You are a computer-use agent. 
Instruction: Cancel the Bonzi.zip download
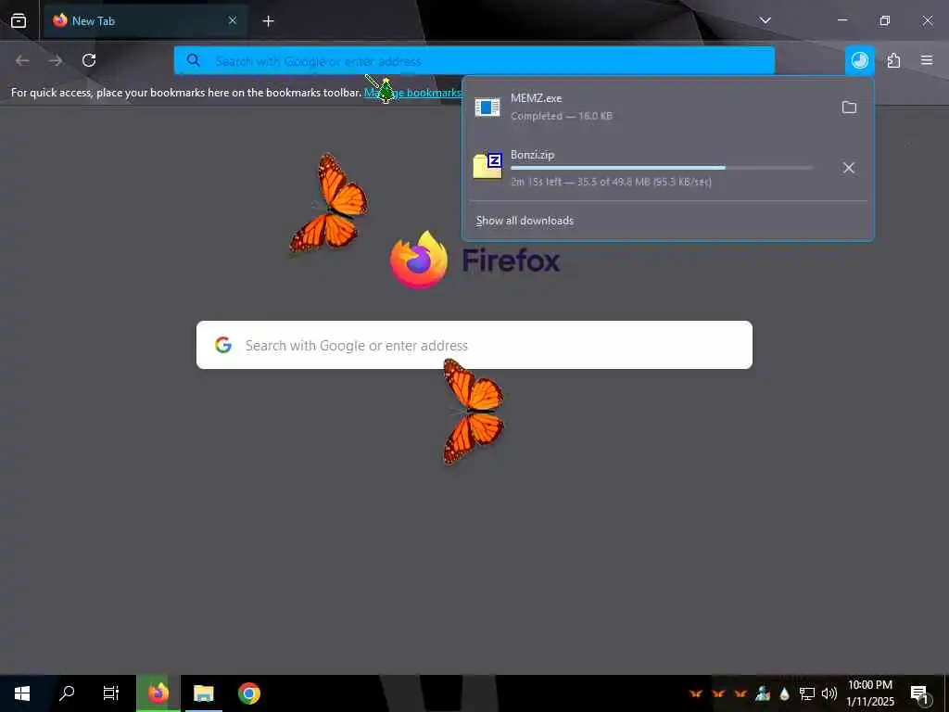point(849,168)
